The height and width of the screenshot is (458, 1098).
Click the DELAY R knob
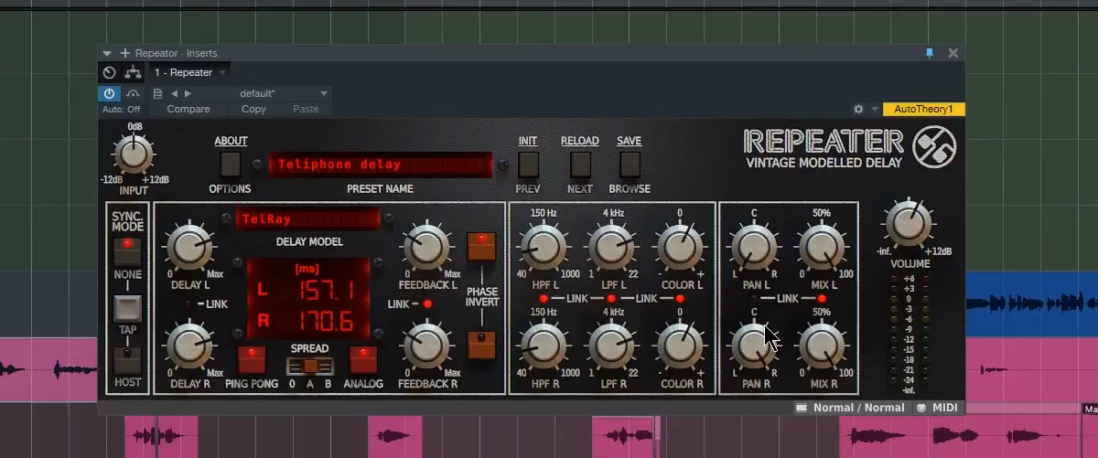coord(188,347)
